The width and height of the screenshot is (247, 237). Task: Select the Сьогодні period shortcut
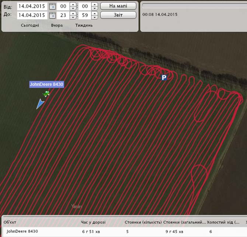30,25
